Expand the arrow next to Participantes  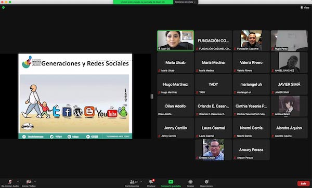coord(141,182)
